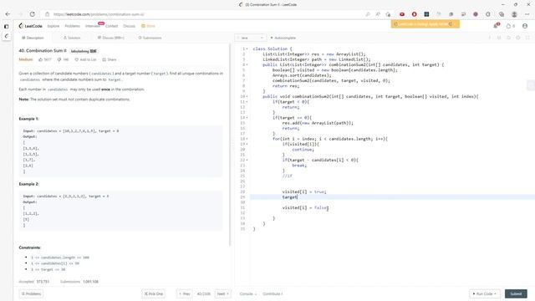Click Add to List
This screenshot has height=301, width=535.
tap(85, 59)
